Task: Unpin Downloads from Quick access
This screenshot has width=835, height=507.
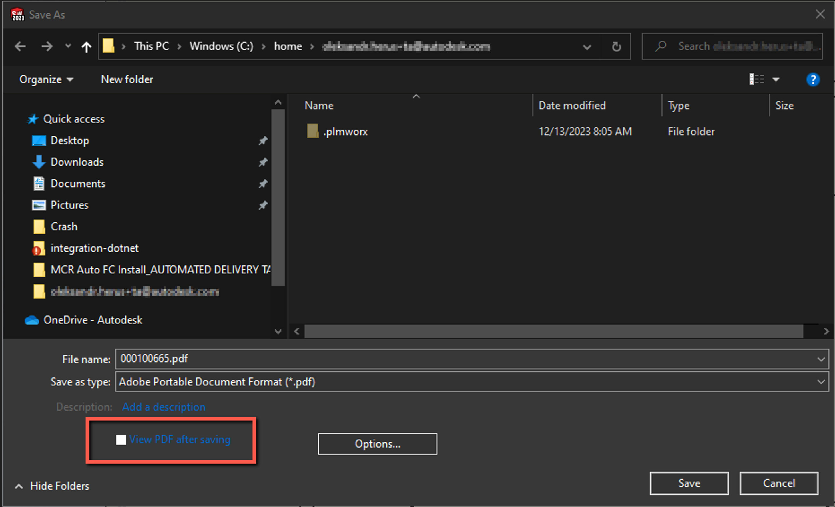Action: [263, 162]
